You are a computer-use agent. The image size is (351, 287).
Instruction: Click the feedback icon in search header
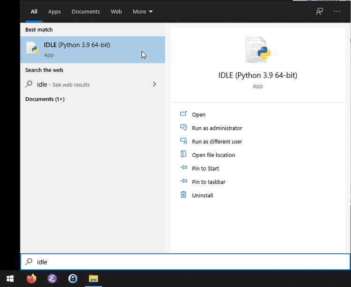click(x=319, y=12)
